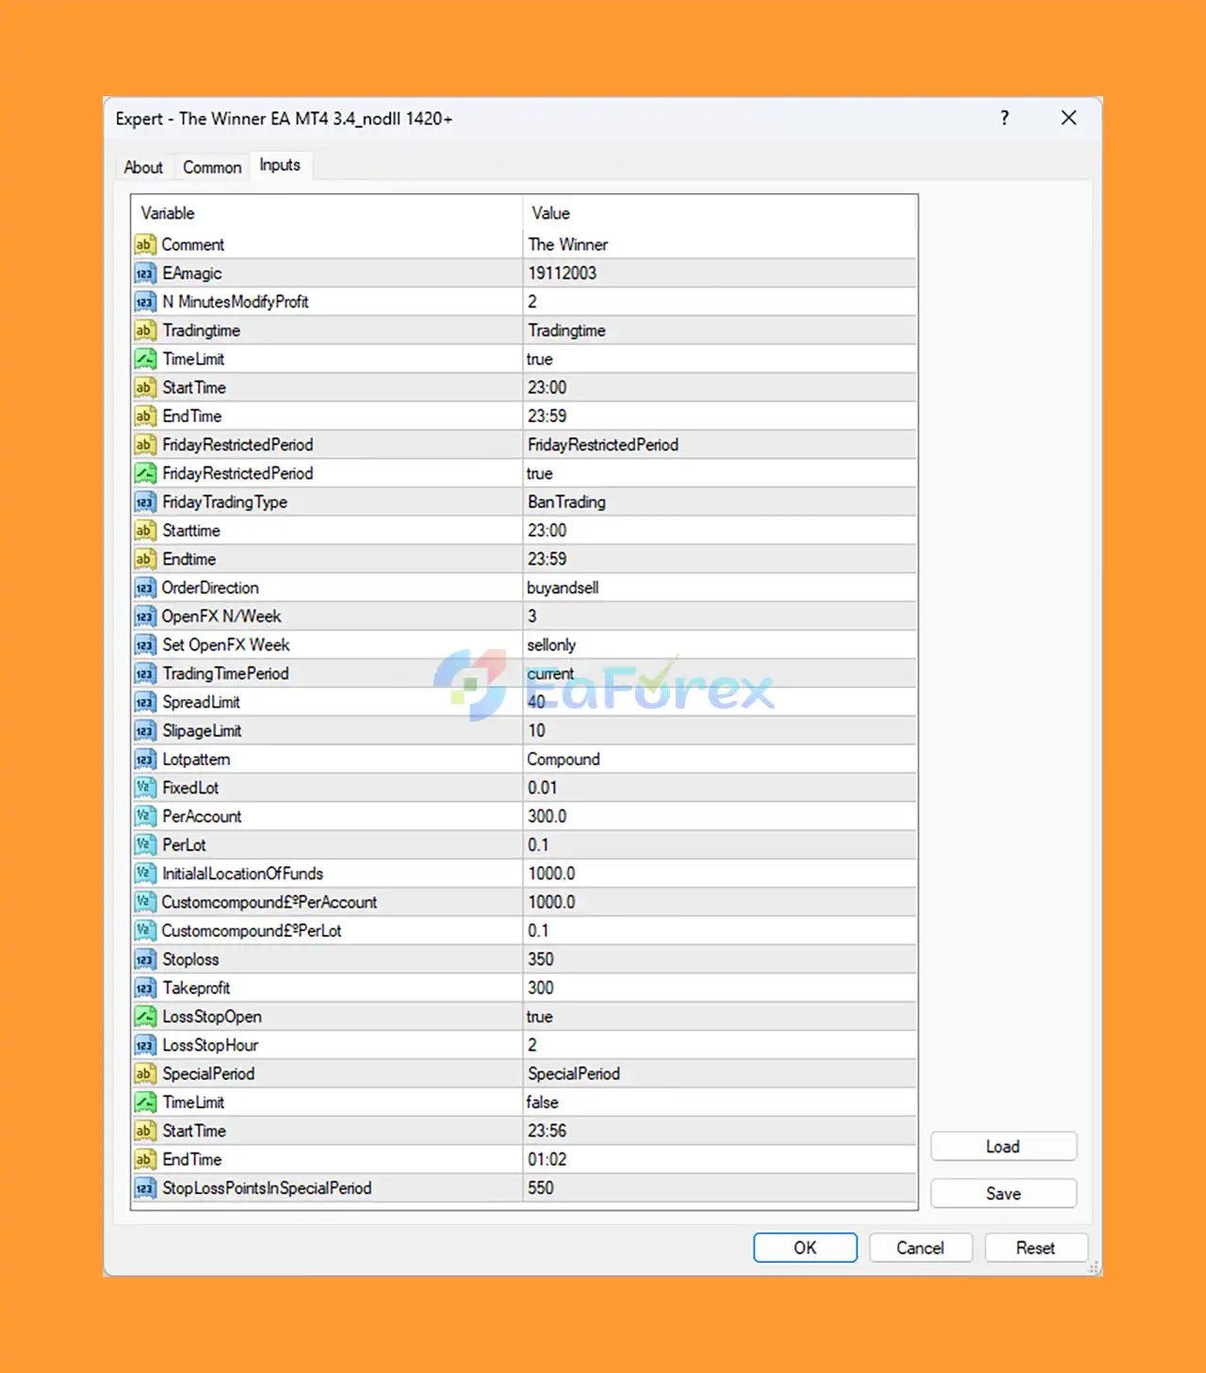
Task: Select the icon beside OrderDirection
Action: (x=144, y=588)
